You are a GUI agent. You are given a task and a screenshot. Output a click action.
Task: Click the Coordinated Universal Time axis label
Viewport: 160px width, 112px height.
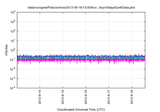coord(81,109)
